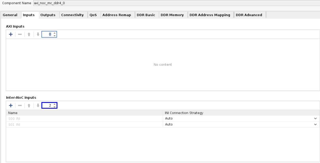The width and height of the screenshot is (320, 163).
Task: Open INI Connection Strategy dropdown for S01 INI
Action: 315,124
